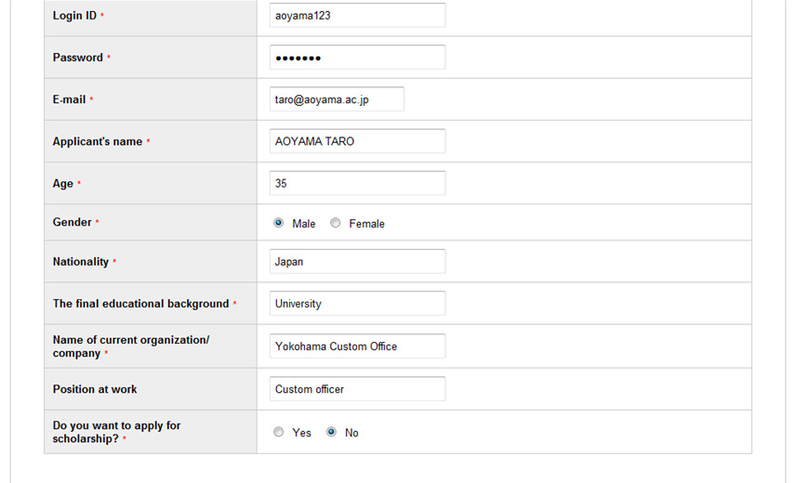This screenshot has width=796, height=483.
Task: Click the Login ID row label
Action: click(x=74, y=15)
